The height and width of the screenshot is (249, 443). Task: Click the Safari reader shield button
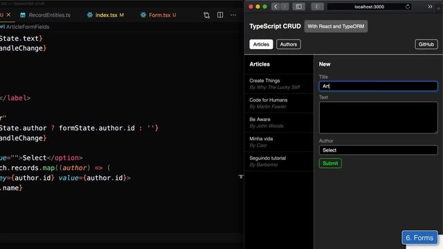317,6
